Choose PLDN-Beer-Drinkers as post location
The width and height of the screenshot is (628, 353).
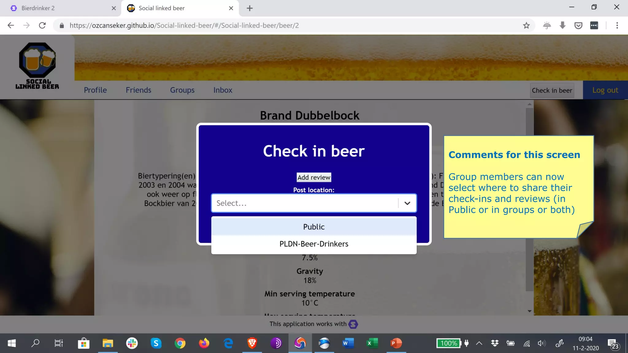click(314, 244)
